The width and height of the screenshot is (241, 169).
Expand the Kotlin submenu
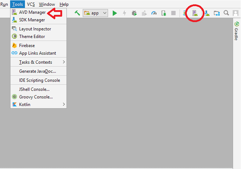click(x=38, y=105)
